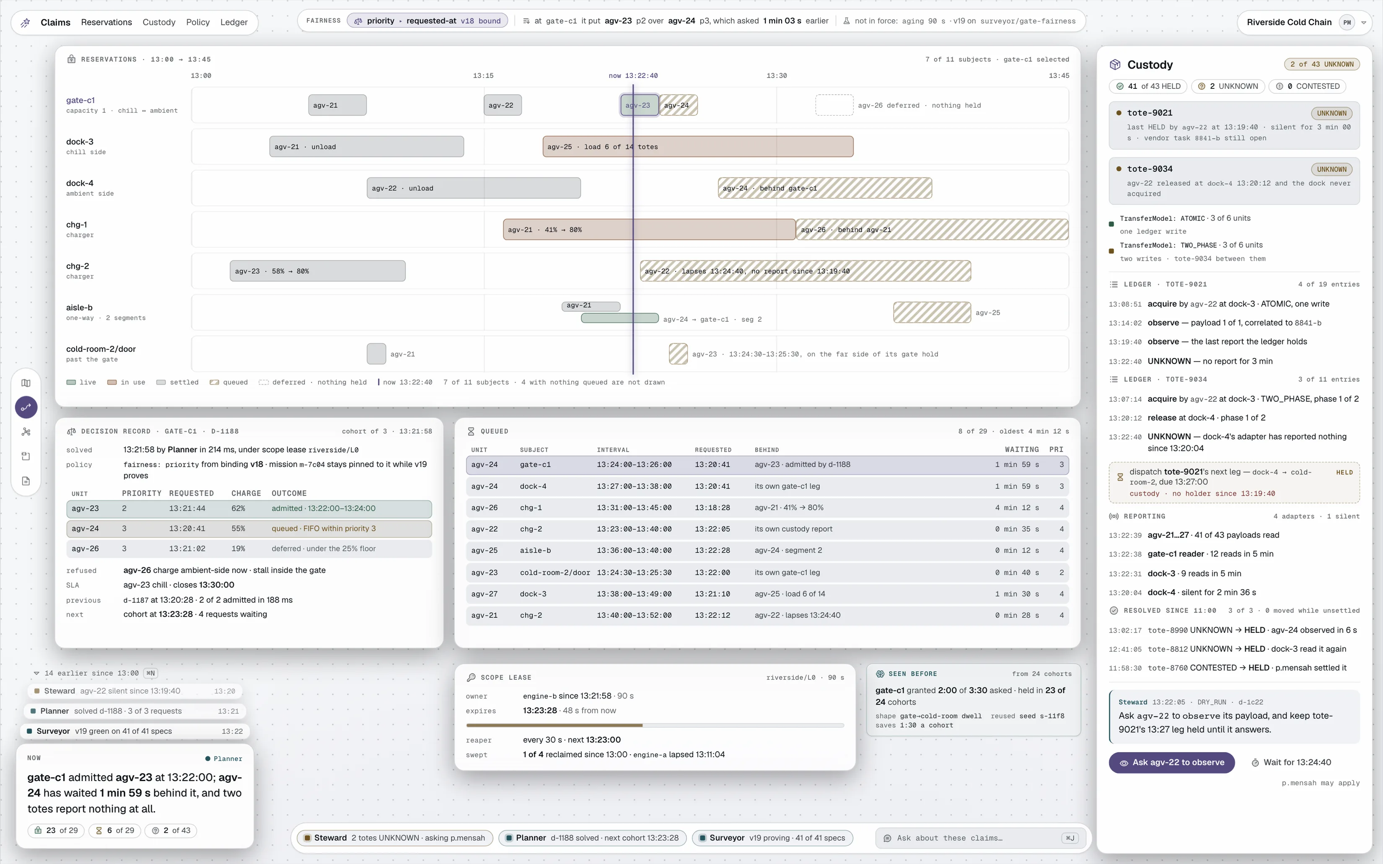This screenshot has height=864, width=1383.
Task: Open the code snippet view in the sidebar
Action: click(26, 456)
